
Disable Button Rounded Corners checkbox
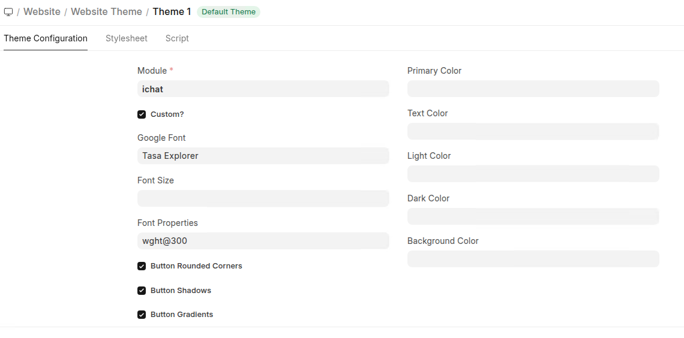pyautogui.click(x=142, y=266)
